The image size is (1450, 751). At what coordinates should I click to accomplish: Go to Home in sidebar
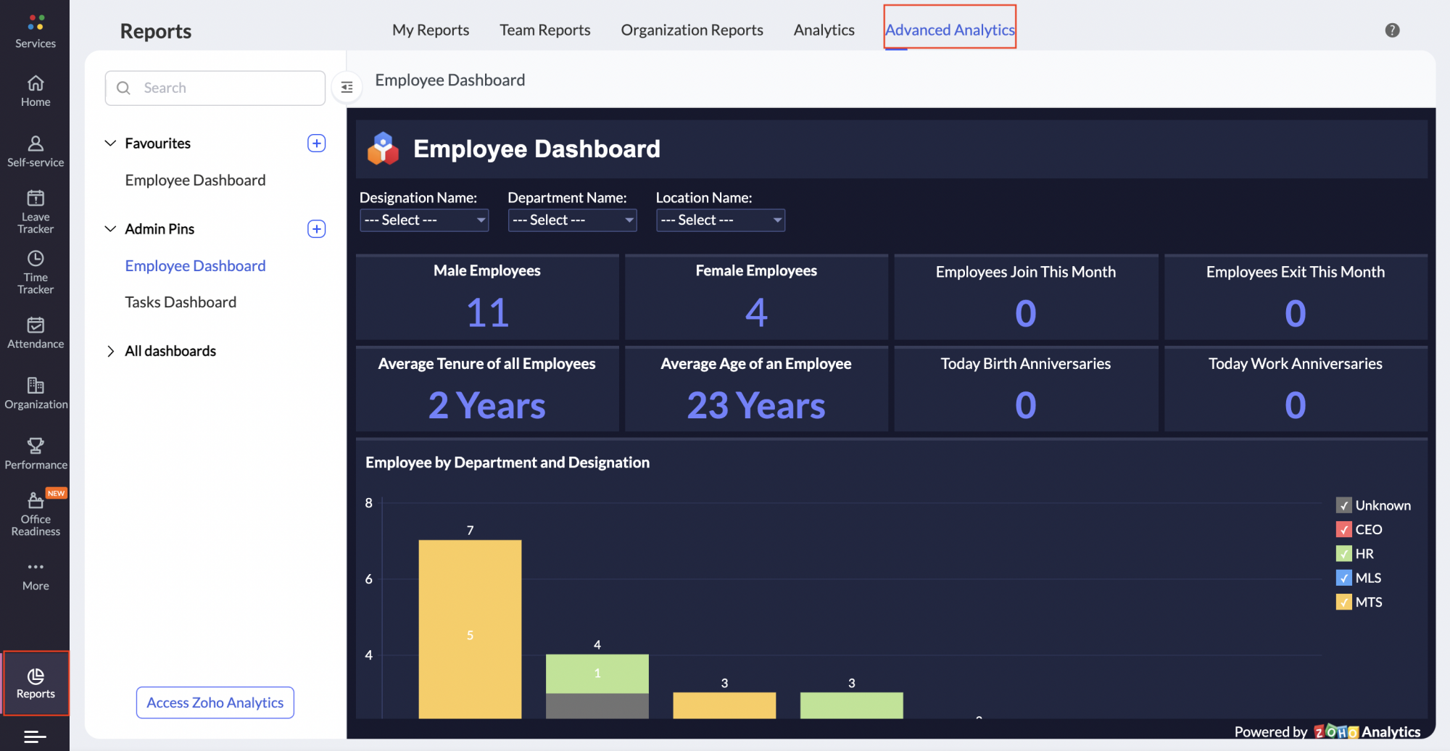(36, 91)
